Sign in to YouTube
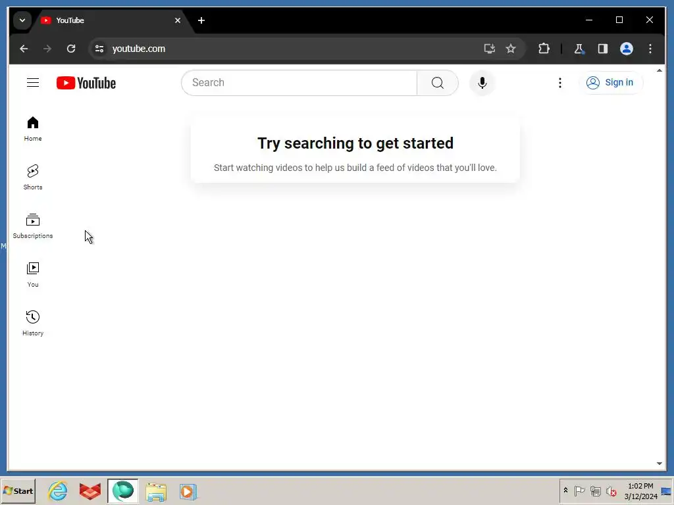The width and height of the screenshot is (674, 505). coord(610,82)
